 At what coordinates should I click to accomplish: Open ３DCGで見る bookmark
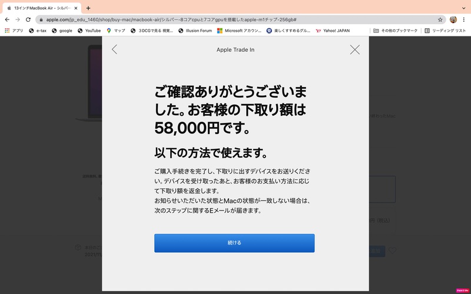pos(152,31)
